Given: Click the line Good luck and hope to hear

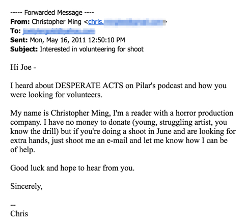Looking at the screenshot, I should point(72,168).
